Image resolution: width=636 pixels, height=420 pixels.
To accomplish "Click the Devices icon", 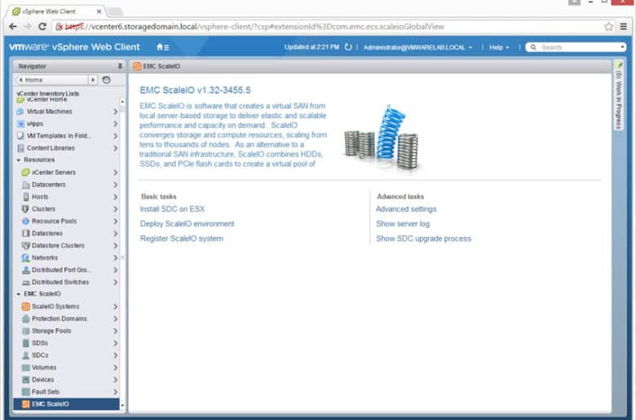I will coord(25,379).
